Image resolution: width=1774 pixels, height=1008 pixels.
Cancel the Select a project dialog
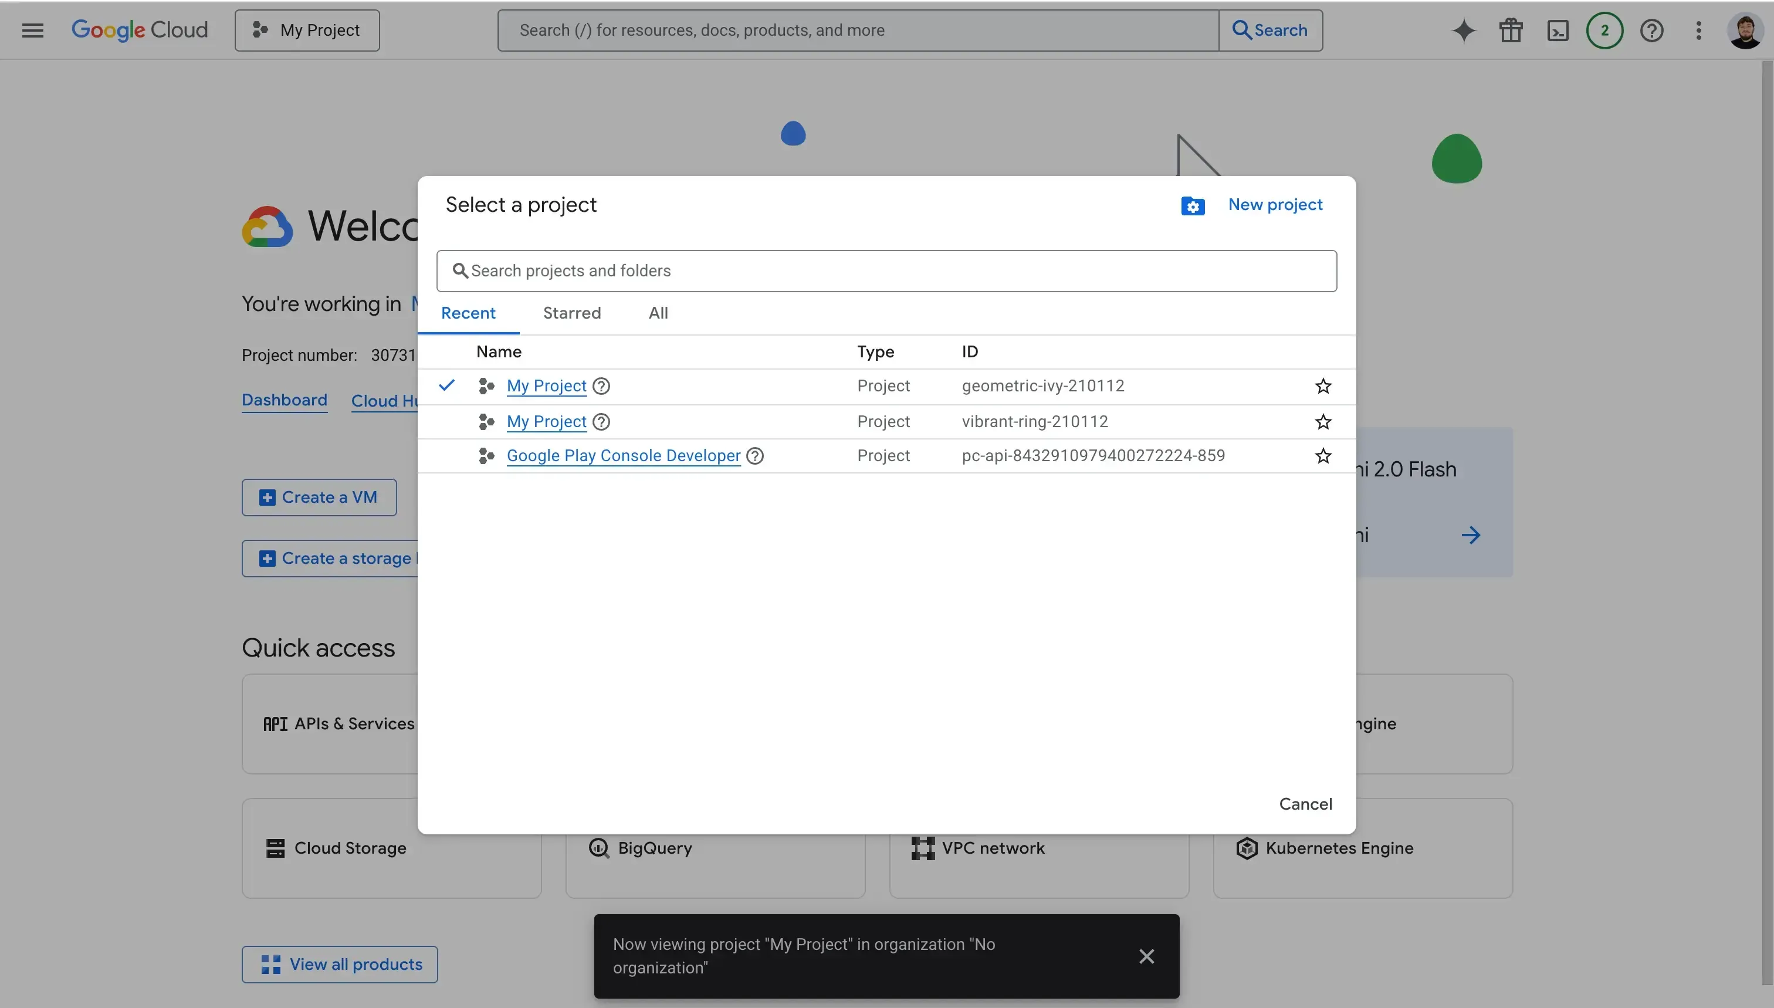tap(1305, 804)
